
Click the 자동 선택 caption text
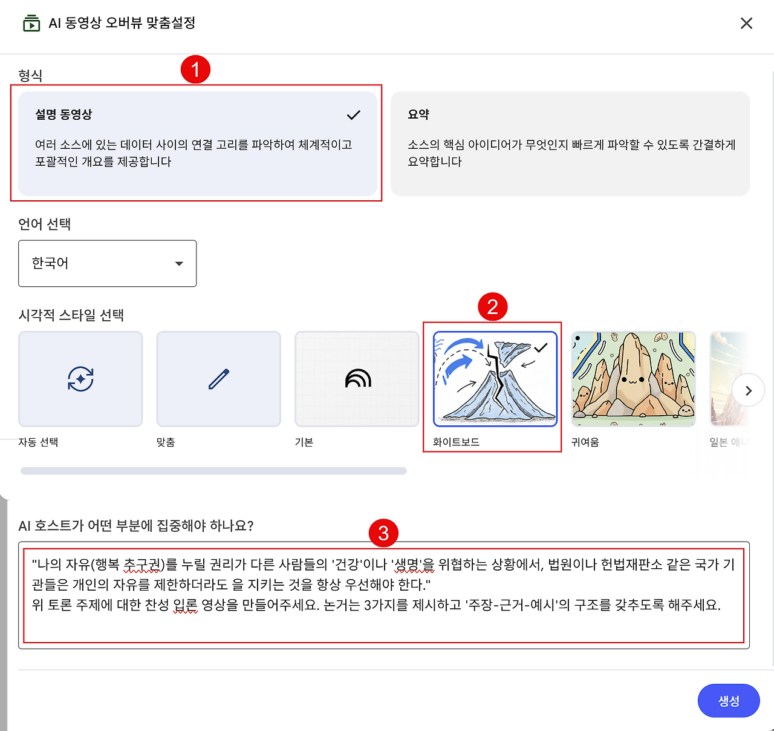pyautogui.click(x=38, y=442)
